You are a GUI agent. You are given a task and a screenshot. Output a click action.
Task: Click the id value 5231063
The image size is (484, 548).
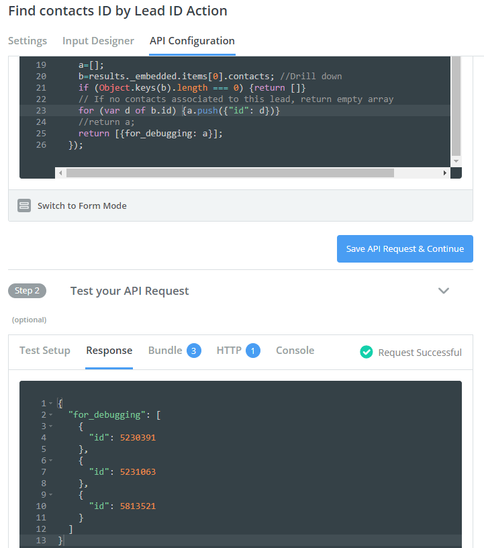point(138,472)
